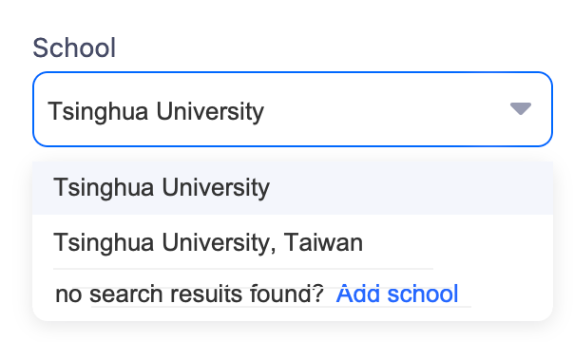Select the second entry in the school list

293,242
